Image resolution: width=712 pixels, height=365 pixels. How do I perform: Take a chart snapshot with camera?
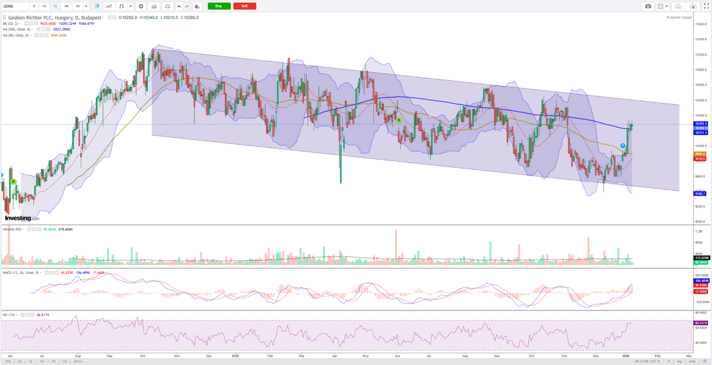pos(648,6)
